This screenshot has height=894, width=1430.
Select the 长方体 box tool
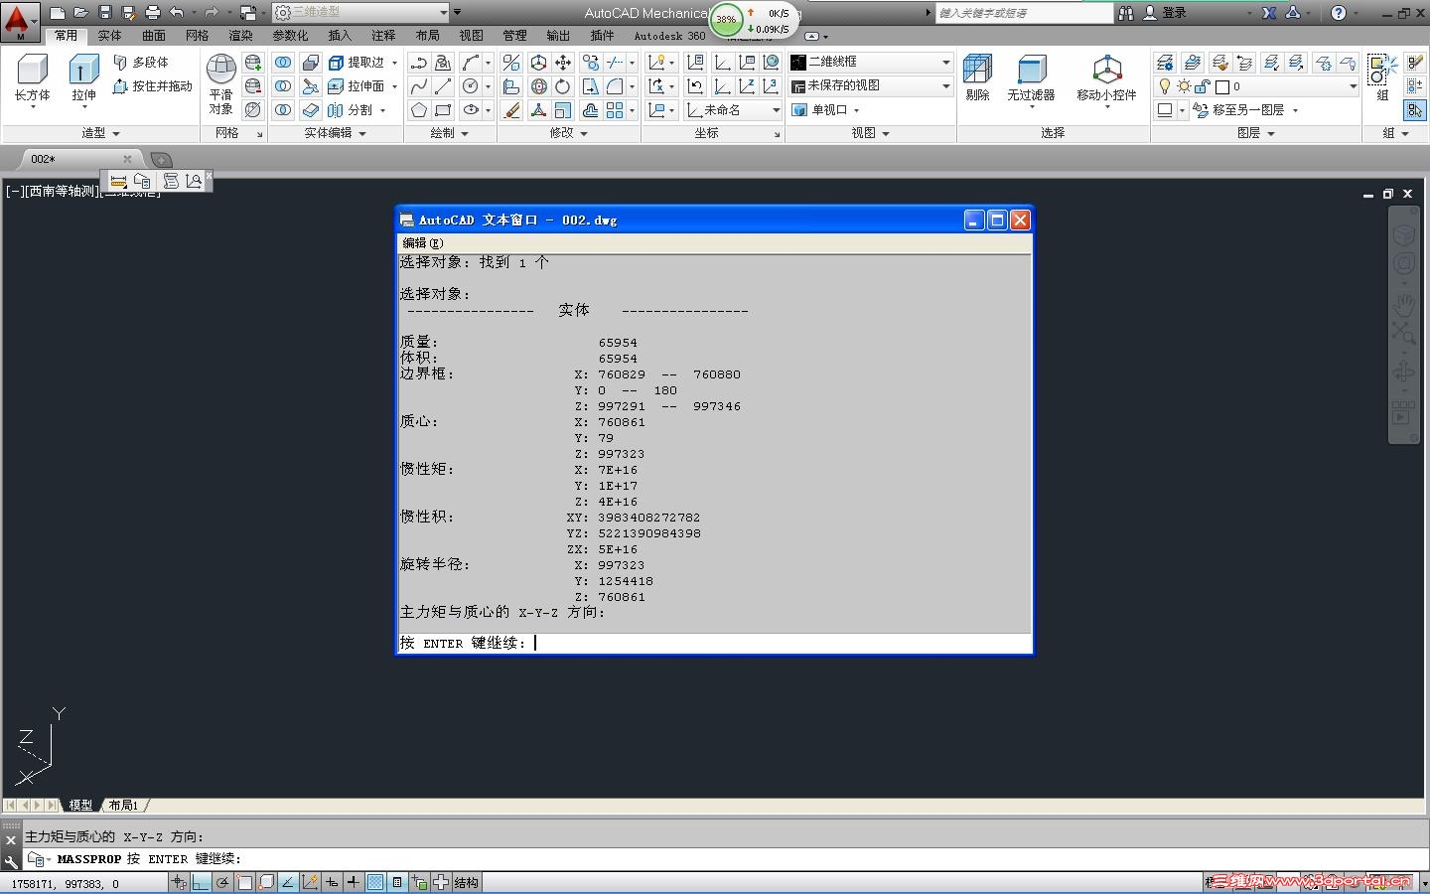[32, 77]
